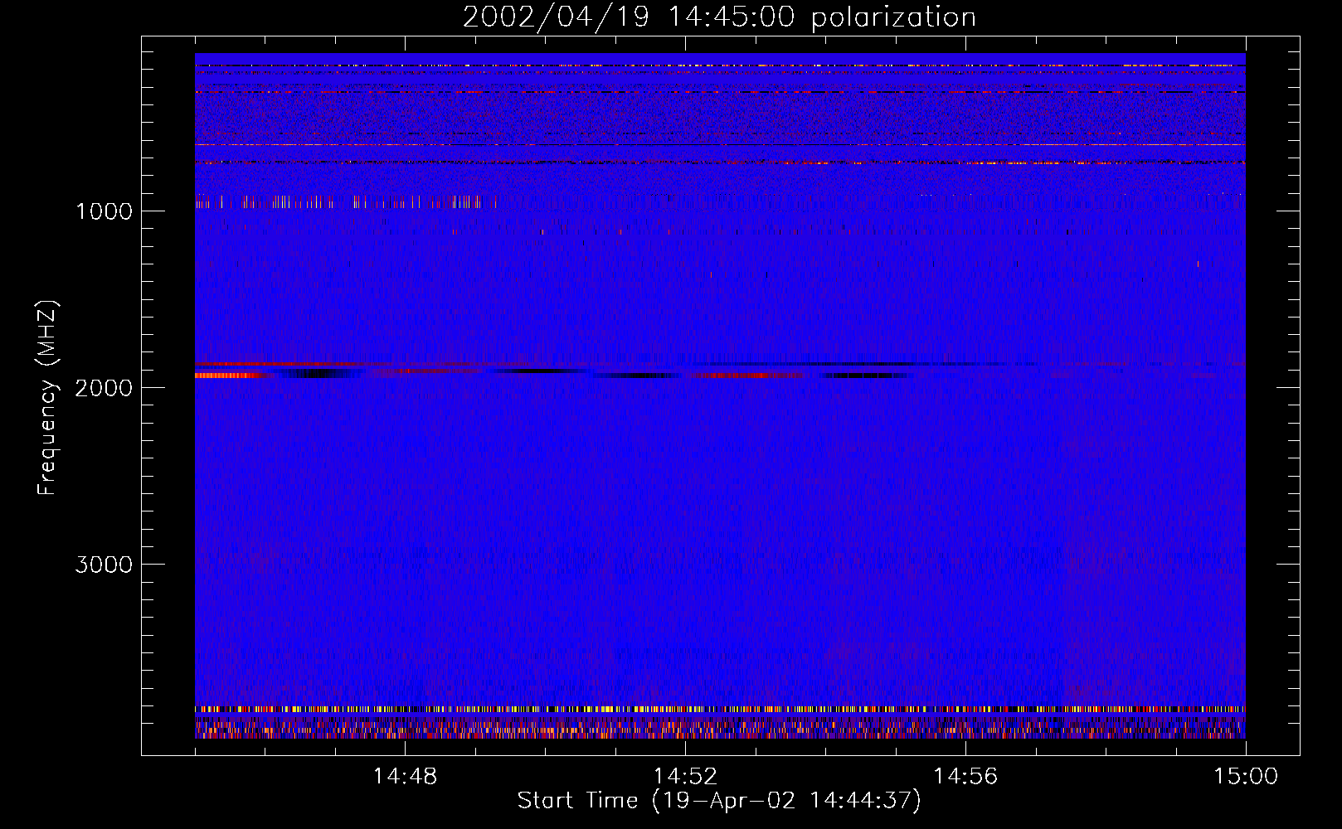Click the "14:56" time tick label
This screenshot has width=1342, height=829.
pyautogui.click(x=965, y=777)
